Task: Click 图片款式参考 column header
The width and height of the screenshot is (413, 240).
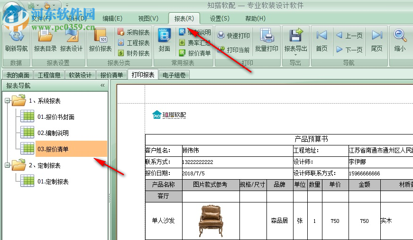Action: (211, 184)
